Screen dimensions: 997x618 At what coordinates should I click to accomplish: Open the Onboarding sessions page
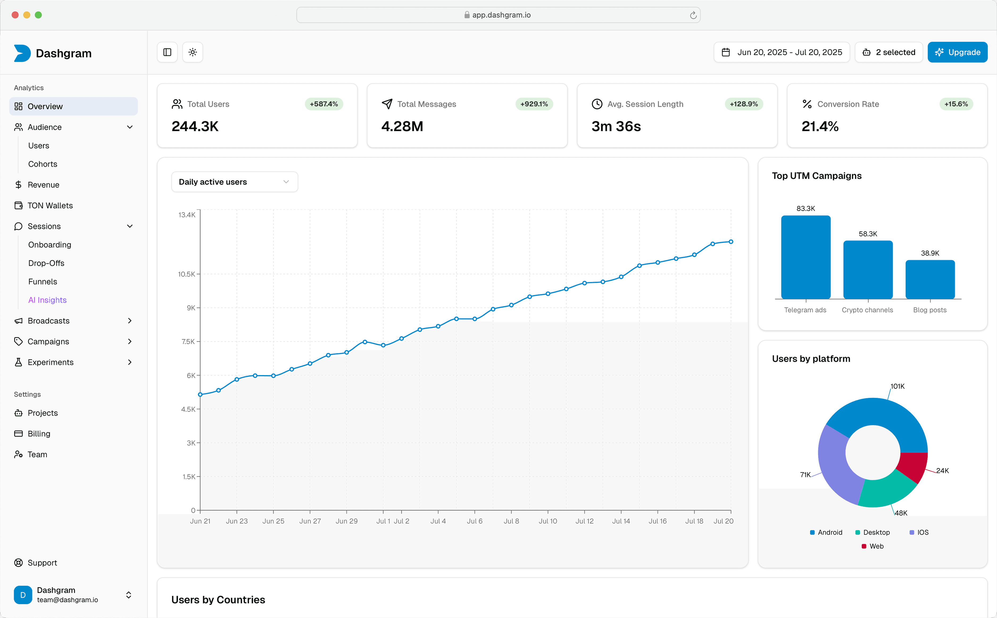tap(49, 245)
